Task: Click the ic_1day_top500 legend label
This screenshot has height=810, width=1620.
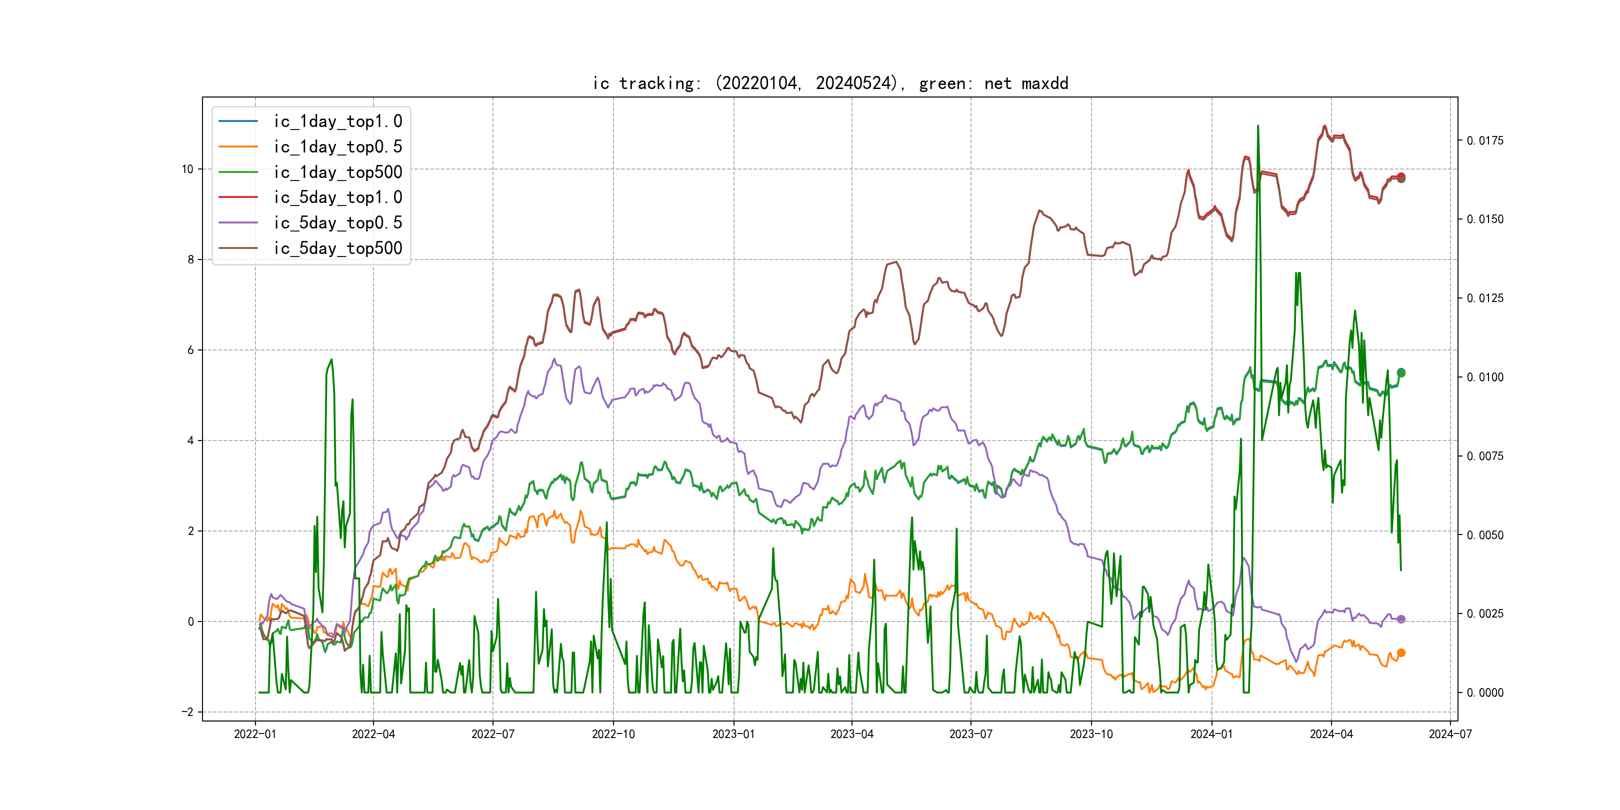Action: coord(337,171)
